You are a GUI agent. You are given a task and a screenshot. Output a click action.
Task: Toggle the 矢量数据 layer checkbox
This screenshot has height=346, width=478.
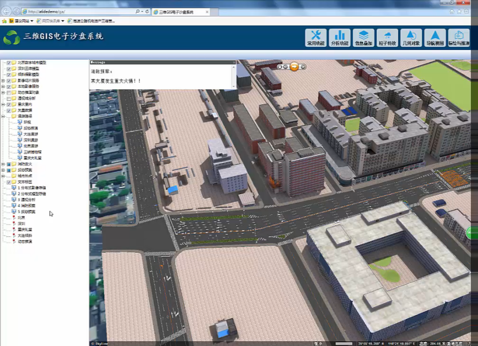[9, 110]
